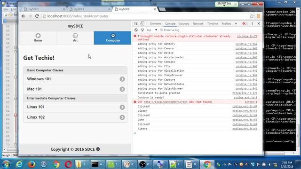The width and height of the screenshot is (301, 169).
Task: Reload the localhost page
Action: 37,16
